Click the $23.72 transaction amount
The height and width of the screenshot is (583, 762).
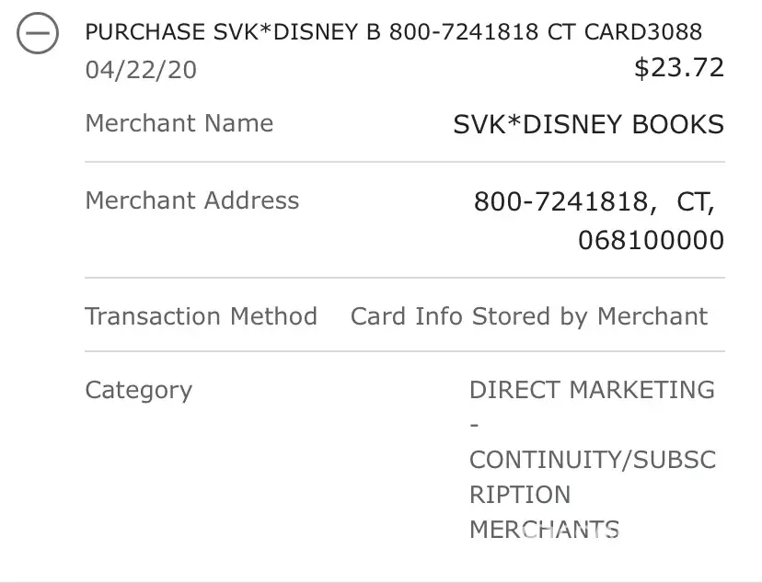pos(679,67)
